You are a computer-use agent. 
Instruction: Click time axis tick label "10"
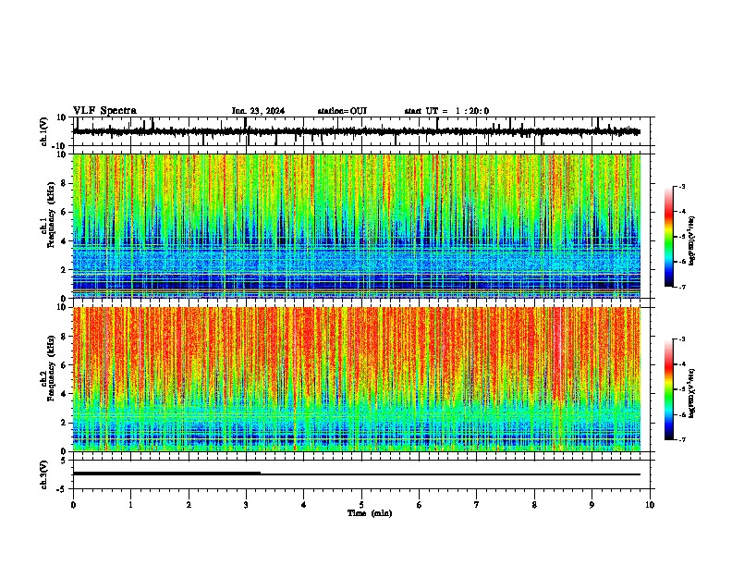(x=650, y=505)
